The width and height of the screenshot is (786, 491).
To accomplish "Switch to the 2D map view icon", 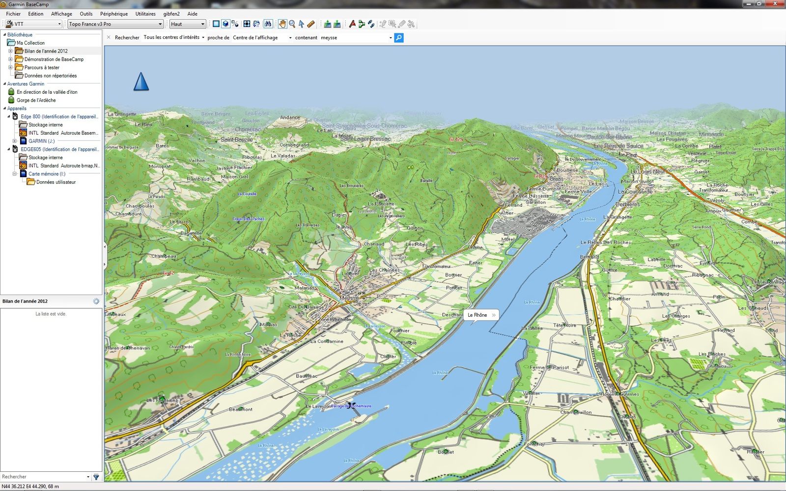I will click(216, 24).
